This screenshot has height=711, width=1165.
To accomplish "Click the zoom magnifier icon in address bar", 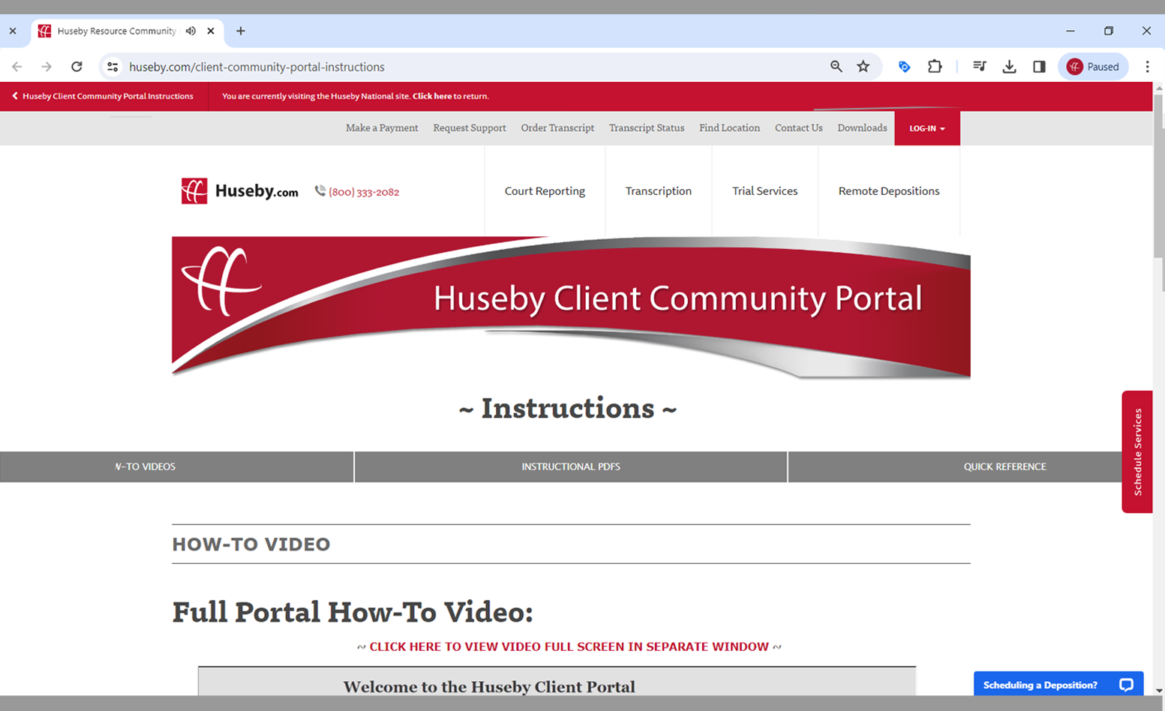I will 836,67.
